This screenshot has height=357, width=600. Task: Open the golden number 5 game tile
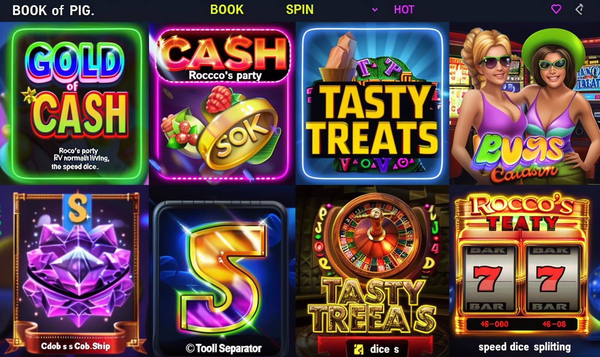click(222, 271)
